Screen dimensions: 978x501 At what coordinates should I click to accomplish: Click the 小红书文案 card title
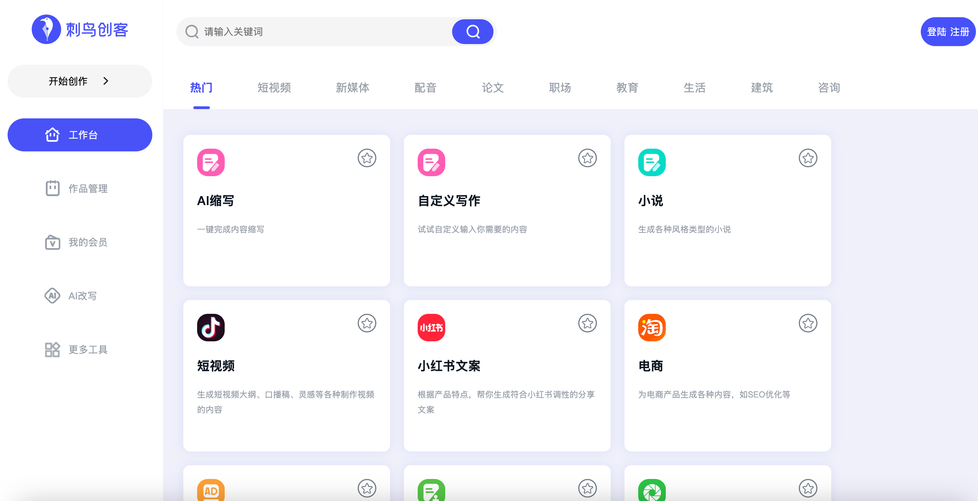(x=449, y=366)
